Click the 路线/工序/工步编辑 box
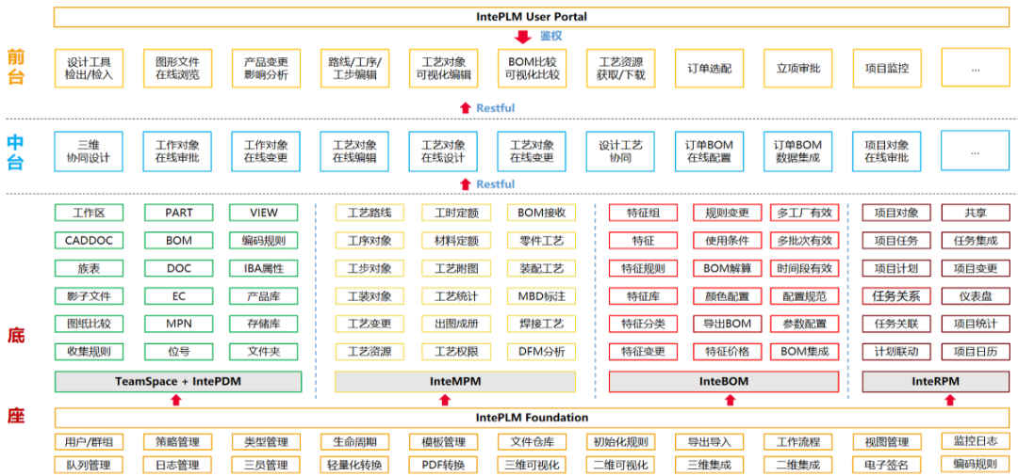The width and height of the screenshot is (1018, 476). coord(354,69)
